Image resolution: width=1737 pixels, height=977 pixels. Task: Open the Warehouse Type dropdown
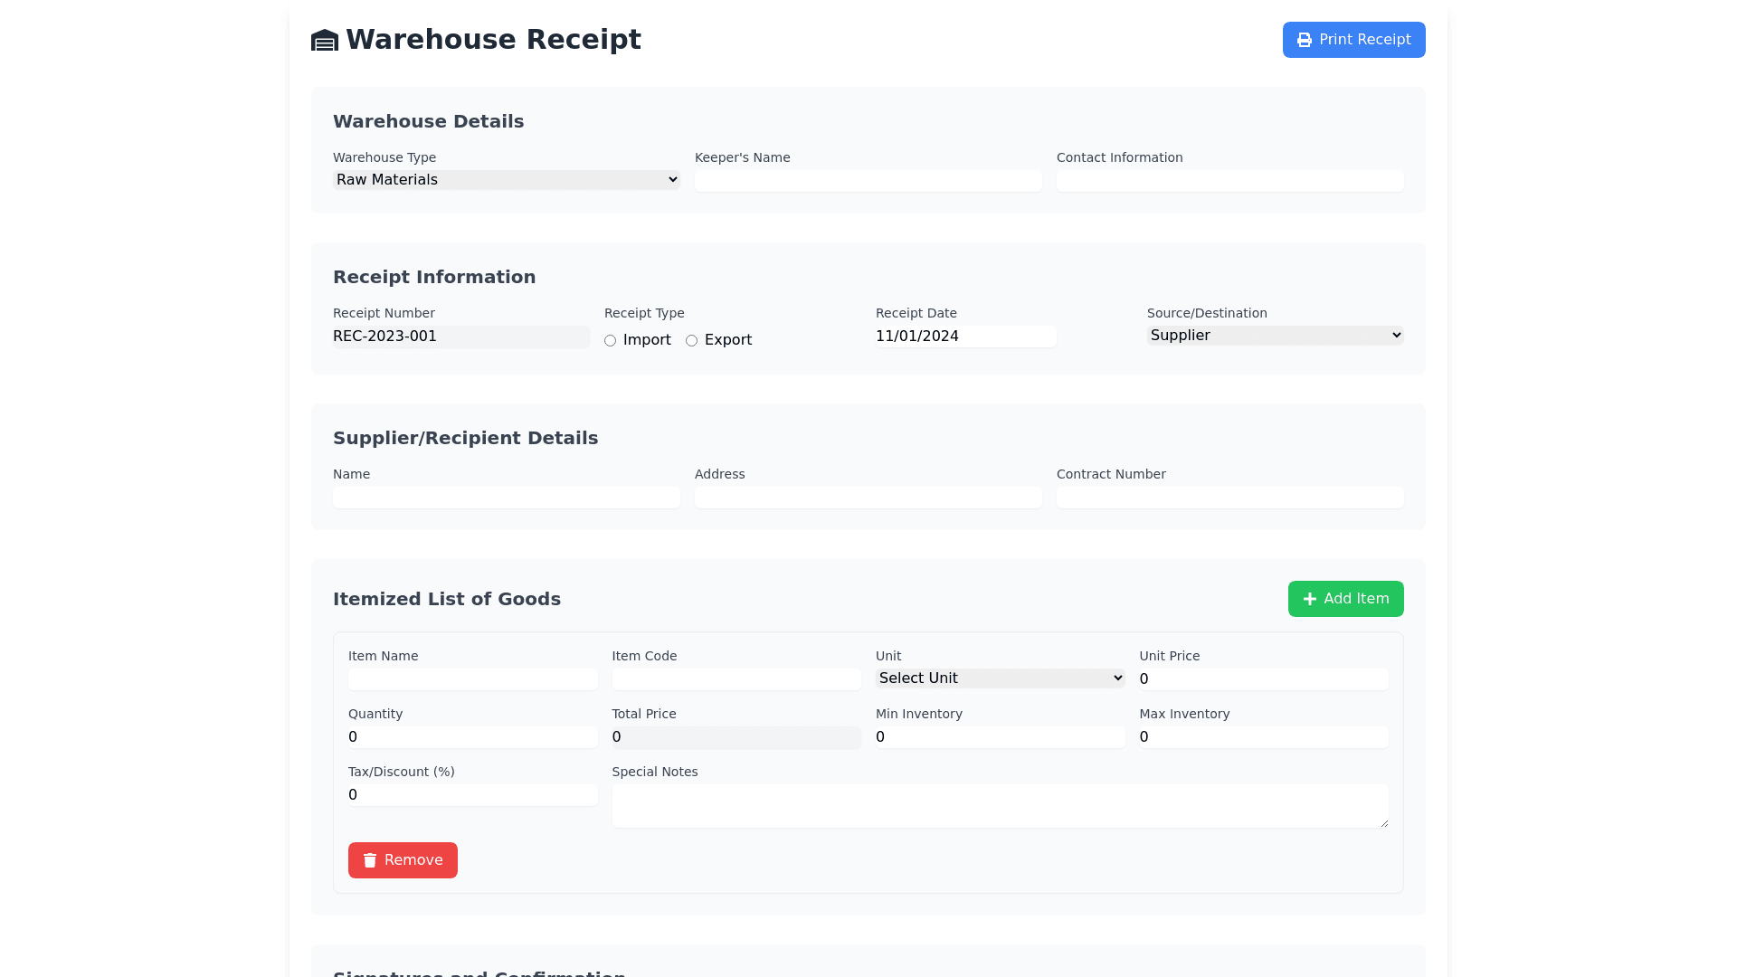pyautogui.click(x=506, y=180)
